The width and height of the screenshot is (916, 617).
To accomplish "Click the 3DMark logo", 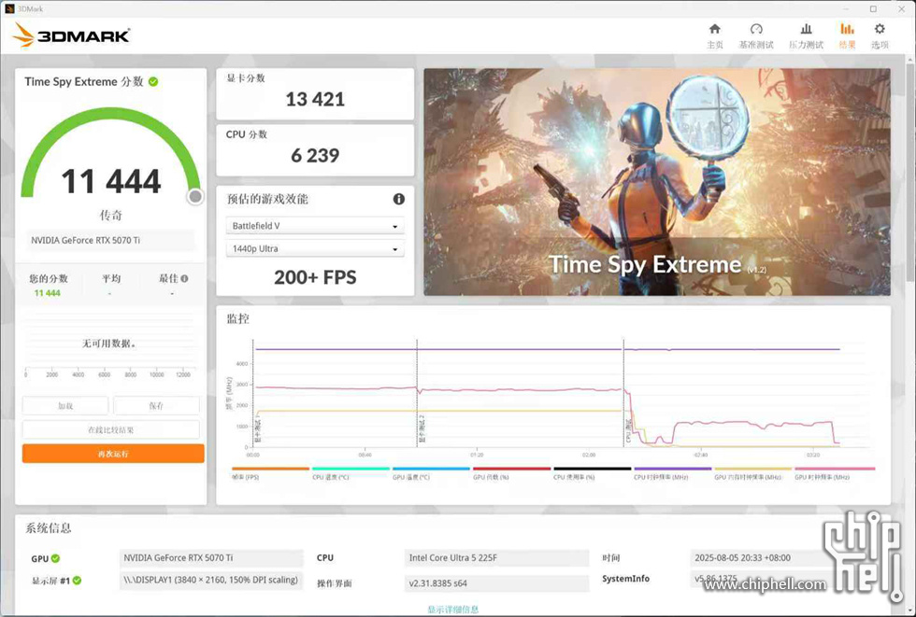I will 71,35.
